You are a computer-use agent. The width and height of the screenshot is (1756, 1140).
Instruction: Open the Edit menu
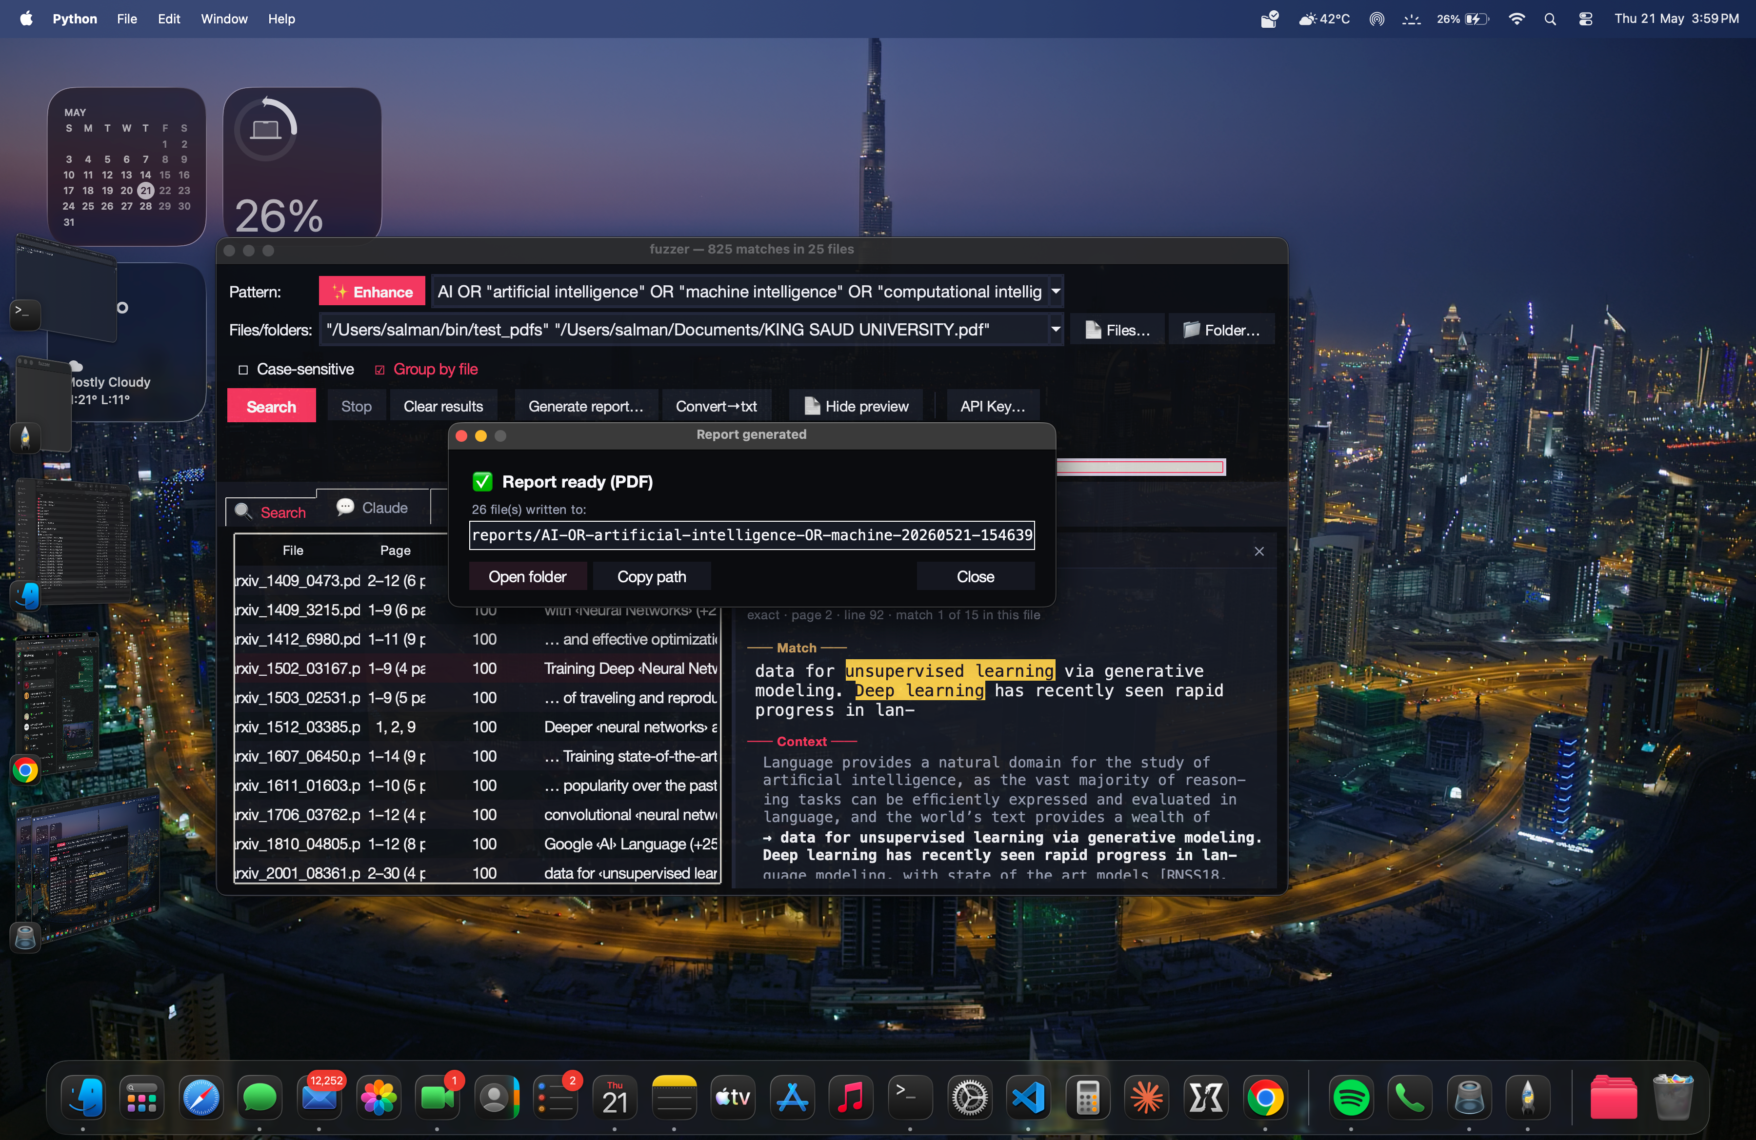(169, 19)
